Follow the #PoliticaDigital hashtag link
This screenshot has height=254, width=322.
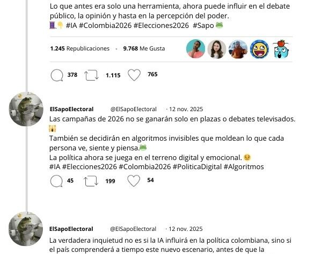click(197, 166)
